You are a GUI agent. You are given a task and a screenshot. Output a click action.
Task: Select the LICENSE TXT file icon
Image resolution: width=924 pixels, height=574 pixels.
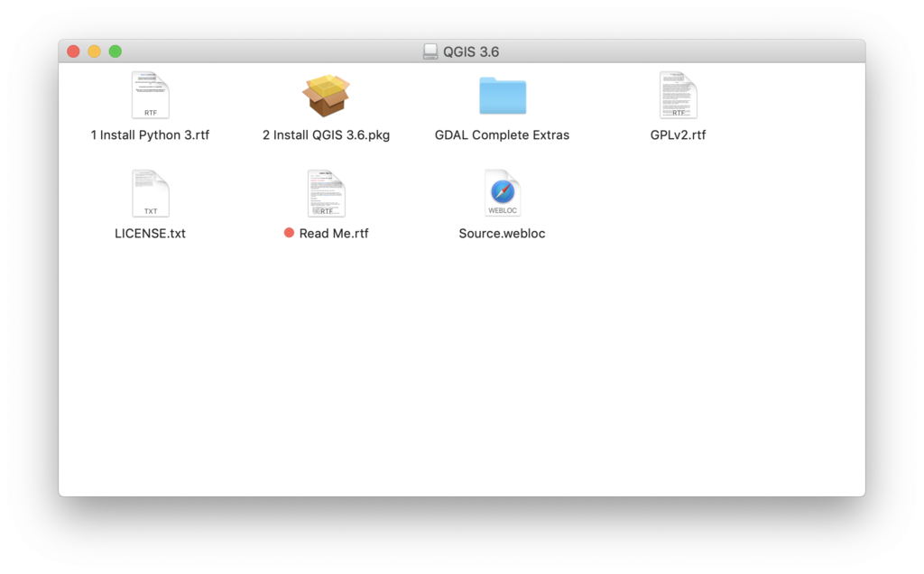(151, 193)
